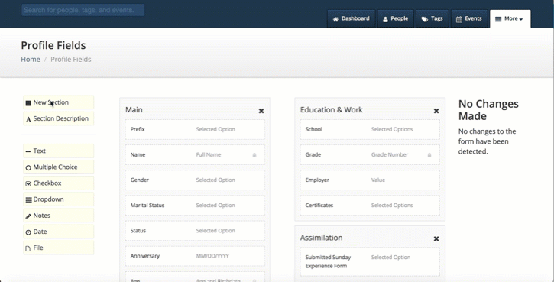The image size is (554, 282).
Task: Click the lock icon on Name field
Action: pyautogui.click(x=254, y=155)
